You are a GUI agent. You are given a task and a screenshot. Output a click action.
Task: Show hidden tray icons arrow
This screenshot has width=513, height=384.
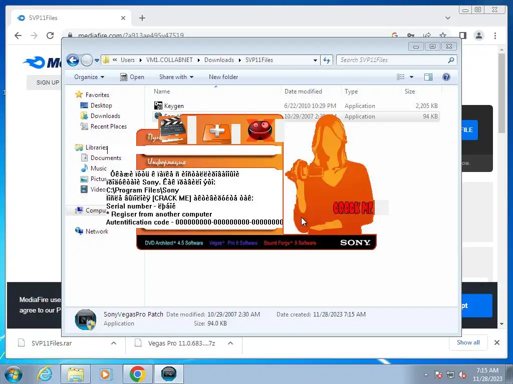pyautogui.click(x=426, y=374)
